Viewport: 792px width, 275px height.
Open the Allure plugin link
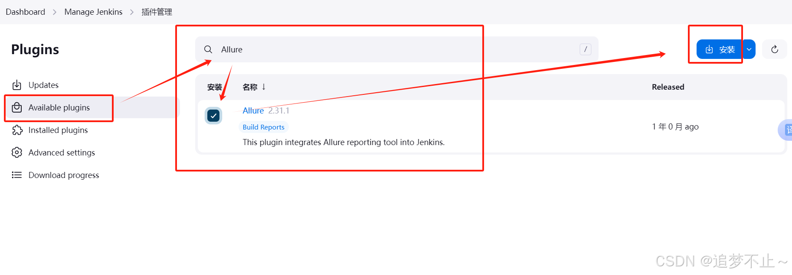[253, 110]
